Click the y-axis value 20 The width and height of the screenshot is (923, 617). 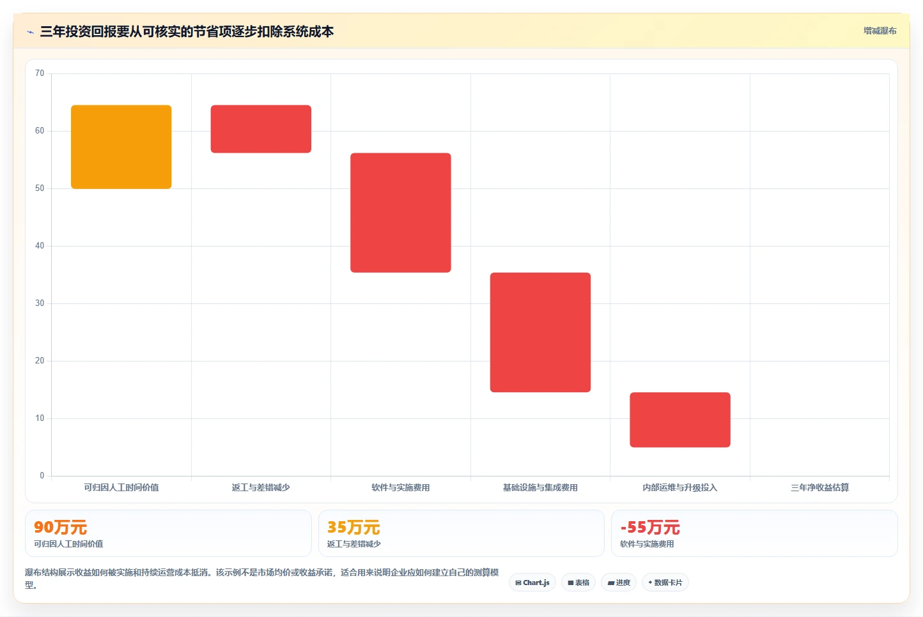tap(40, 361)
